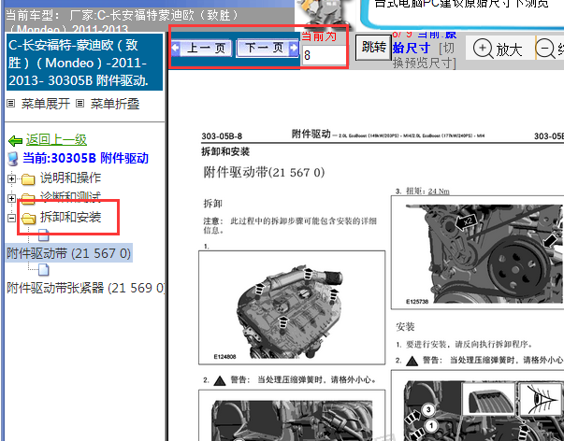The height and width of the screenshot is (441, 564).
Task: Click the zoom out magnifier icon
Action: click(545, 49)
